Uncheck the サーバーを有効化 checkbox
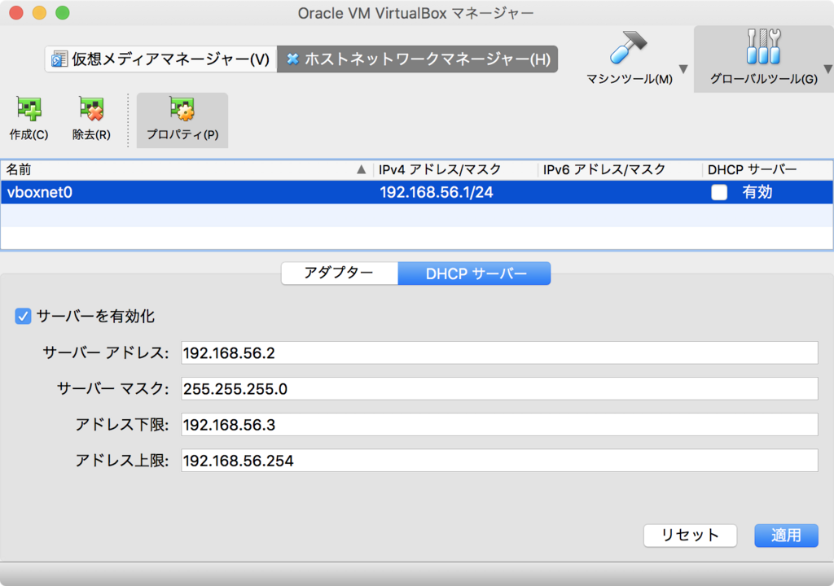Viewport: 834px width, 586px height. point(23,317)
